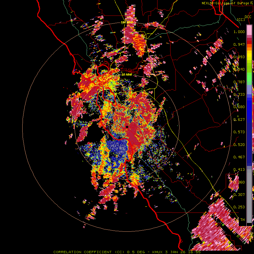This screenshot has width=254, height=254.
Task: Click the 50 NMI range ring label
Action: coord(127,75)
